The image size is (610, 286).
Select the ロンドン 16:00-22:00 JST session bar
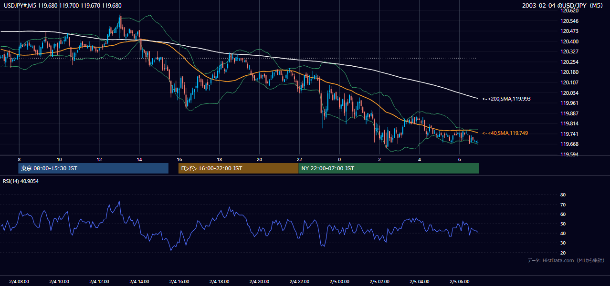click(238, 168)
